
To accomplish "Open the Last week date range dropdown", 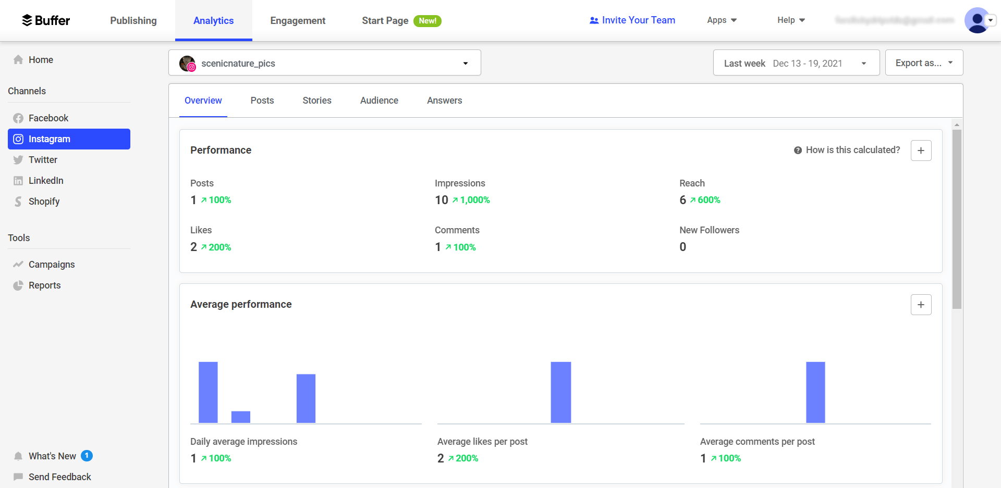I will 796,63.
